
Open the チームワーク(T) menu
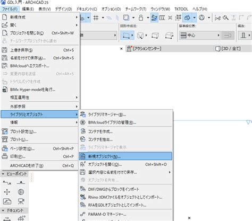136,9
